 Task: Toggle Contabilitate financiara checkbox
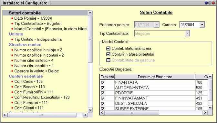(x=108, y=48)
